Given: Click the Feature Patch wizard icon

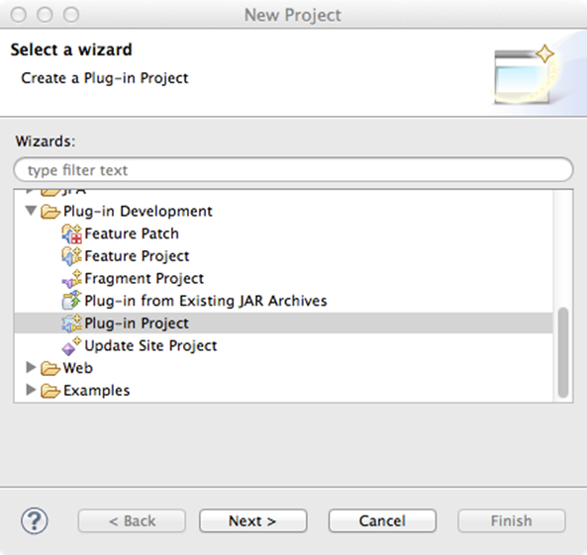Looking at the screenshot, I should tap(71, 233).
